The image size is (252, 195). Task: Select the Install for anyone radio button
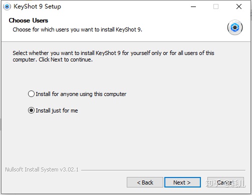[x=31, y=94]
